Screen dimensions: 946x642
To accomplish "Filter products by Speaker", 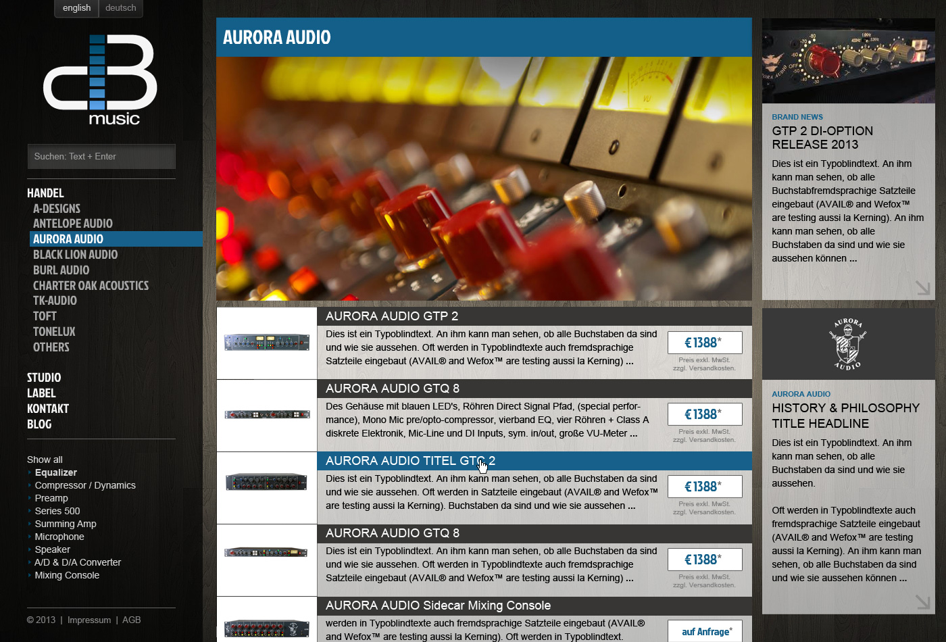I will tap(53, 549).
